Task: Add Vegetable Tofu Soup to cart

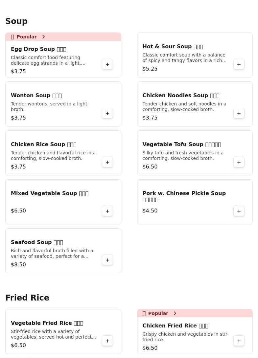Action: 239,162
